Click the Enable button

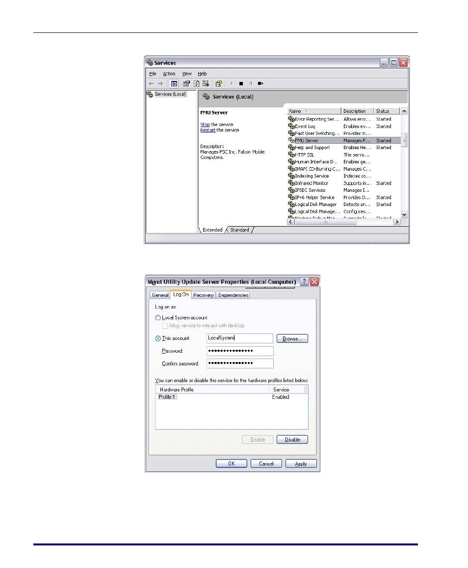(258, 439)
